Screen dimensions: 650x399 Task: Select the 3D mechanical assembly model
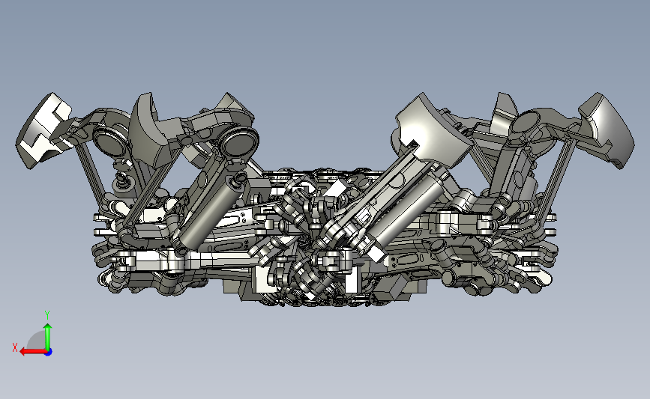[x=325, y=199]
